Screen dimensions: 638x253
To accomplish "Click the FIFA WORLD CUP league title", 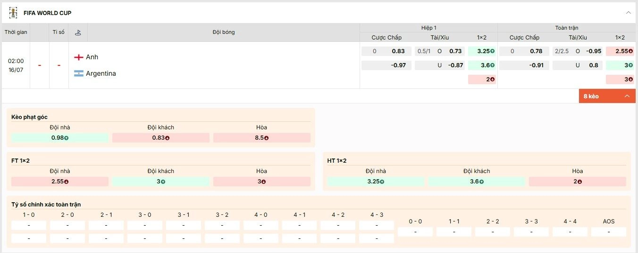I will 48,13.
